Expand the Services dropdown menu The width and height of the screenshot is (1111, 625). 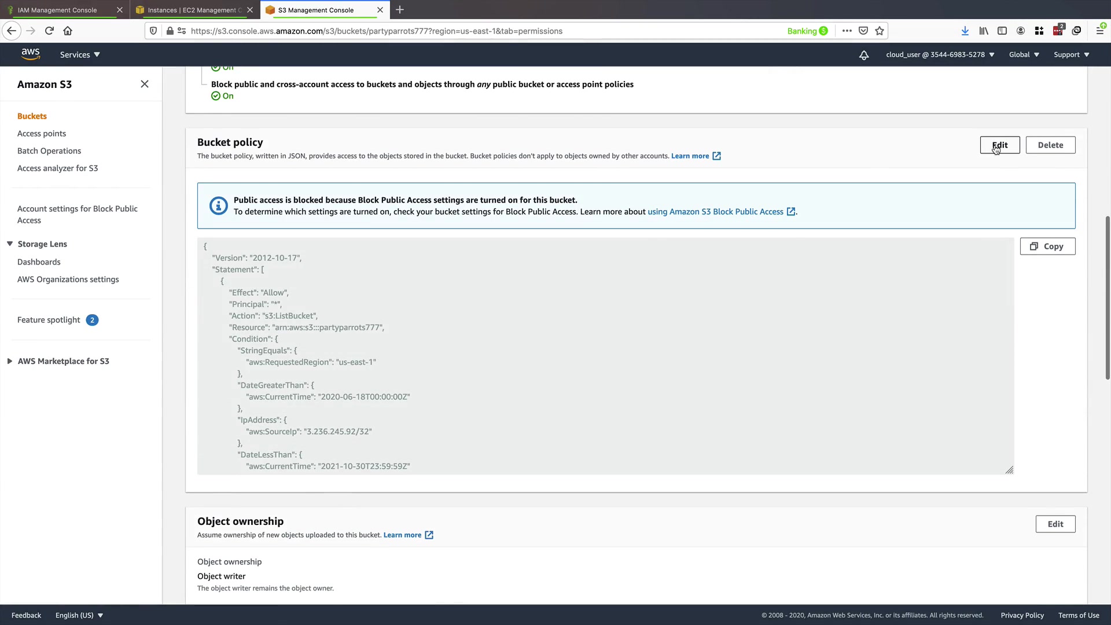(80, 54)
